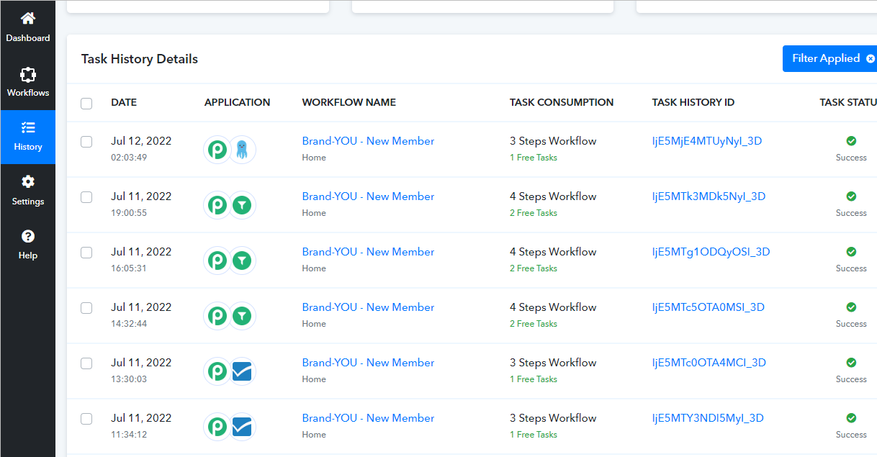Click 2 Free Tasks in 16:05:31 row
877x457 pixels.
click(x=534, y=268)
